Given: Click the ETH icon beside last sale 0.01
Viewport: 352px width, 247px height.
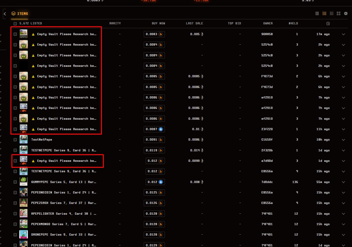Looking at the screenshot, I should pyautogui.click(x=202, y=129).
